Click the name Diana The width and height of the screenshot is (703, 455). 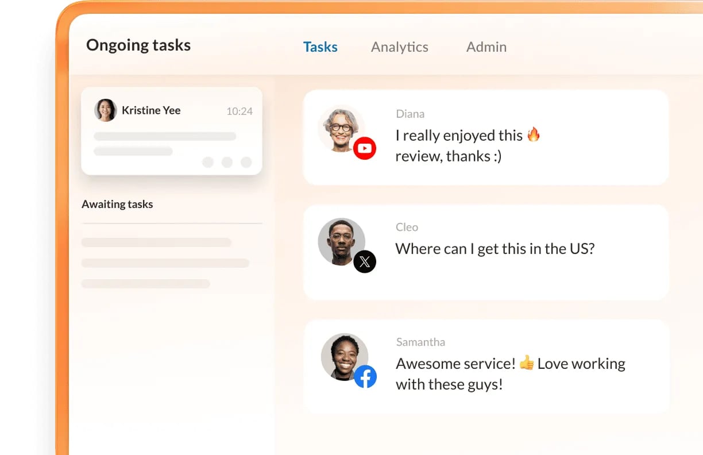(x=410, y=114)
